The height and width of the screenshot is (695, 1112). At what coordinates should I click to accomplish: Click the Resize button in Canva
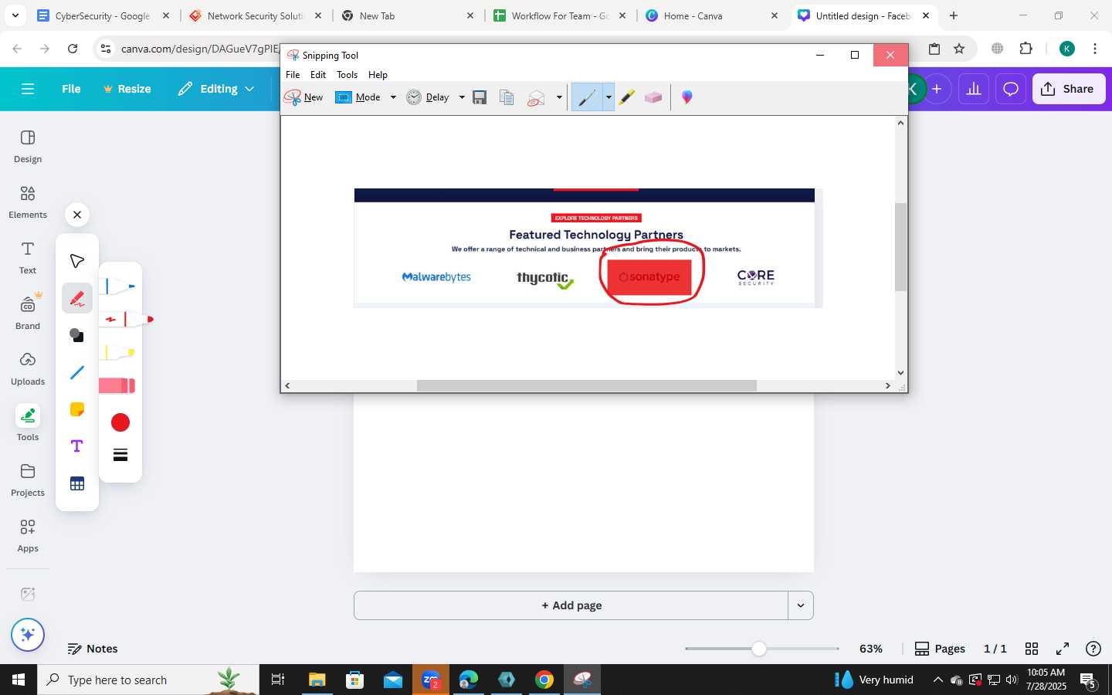click(x=127, y=89)
